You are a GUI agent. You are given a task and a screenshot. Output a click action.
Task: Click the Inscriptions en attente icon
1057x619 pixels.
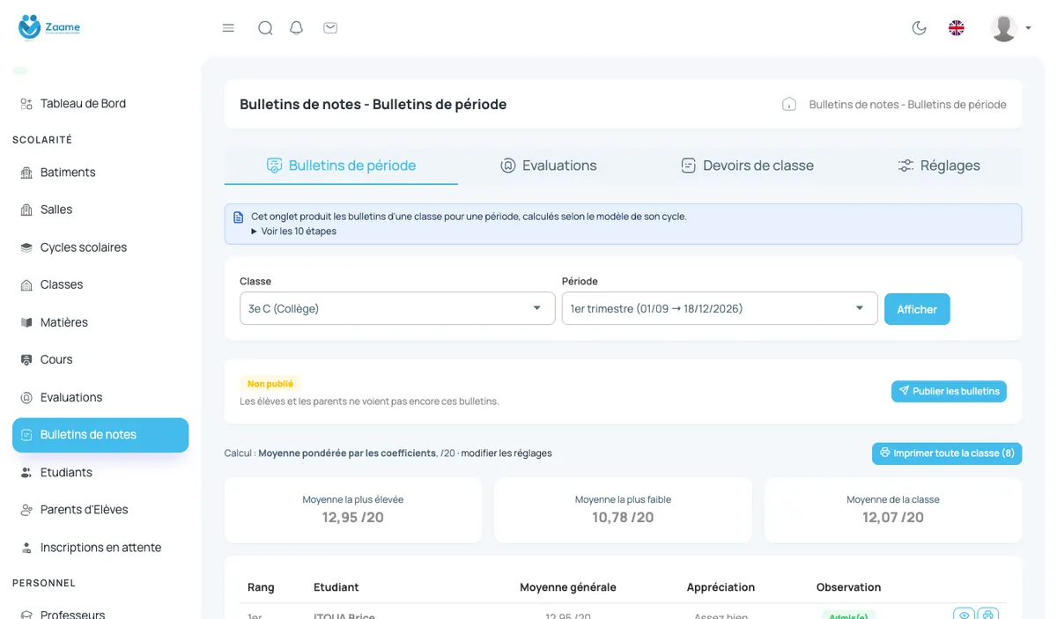[26, 548]
